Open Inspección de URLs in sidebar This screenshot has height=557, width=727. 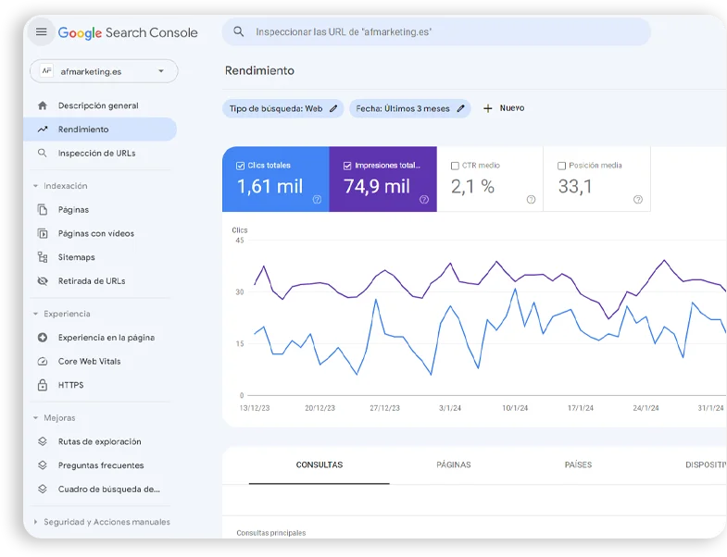coord(100,153)
